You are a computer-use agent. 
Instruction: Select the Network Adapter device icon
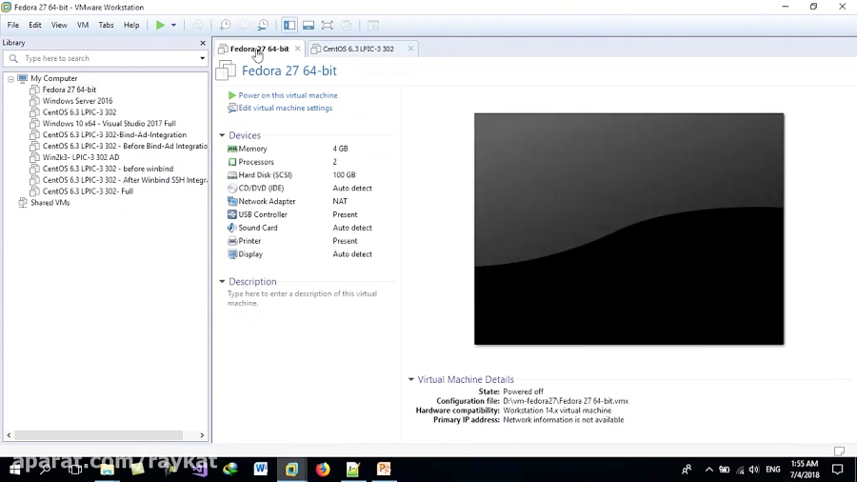tap(232, 201)
